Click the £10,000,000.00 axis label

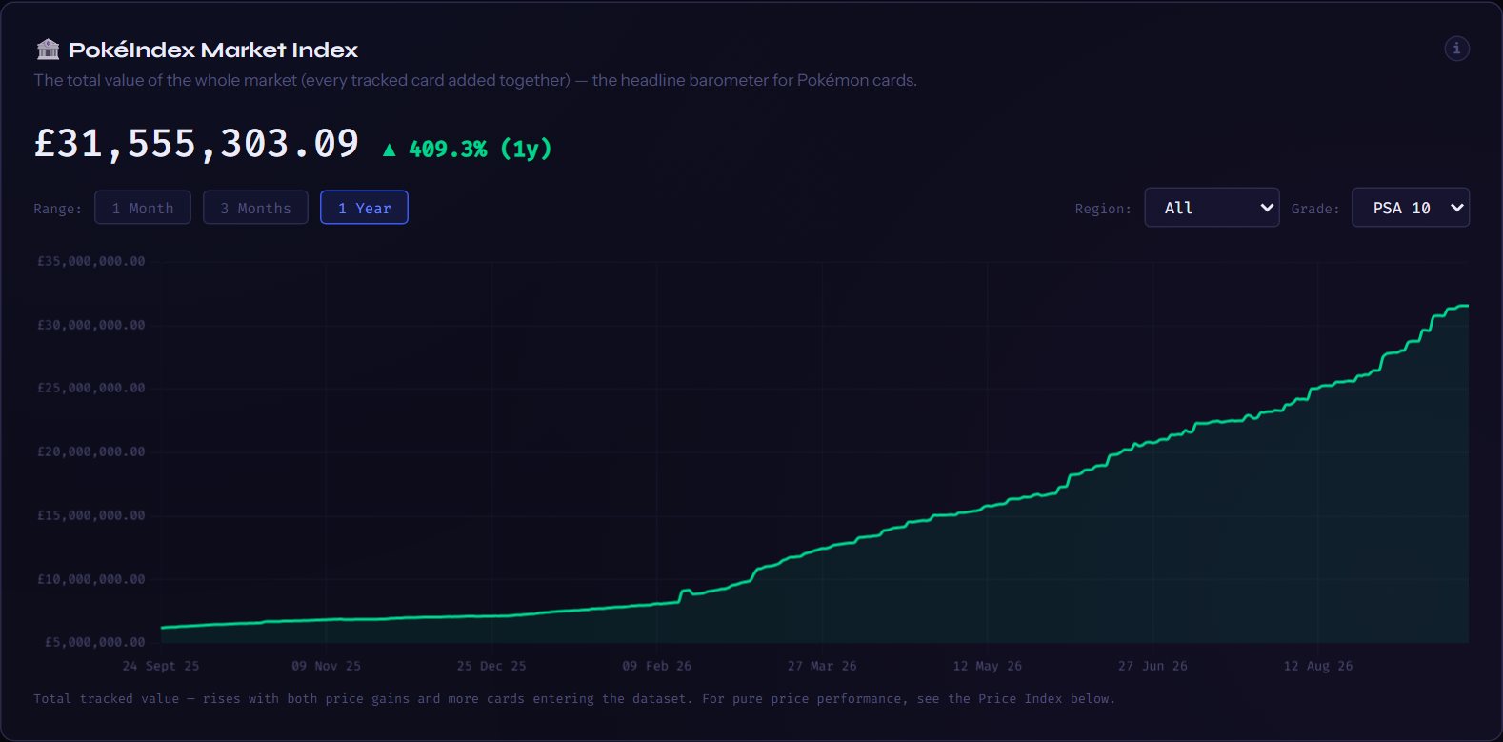[x=91, y=579]
